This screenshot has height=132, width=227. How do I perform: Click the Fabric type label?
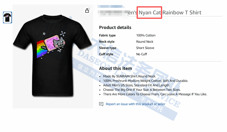[x=107, y=35]
